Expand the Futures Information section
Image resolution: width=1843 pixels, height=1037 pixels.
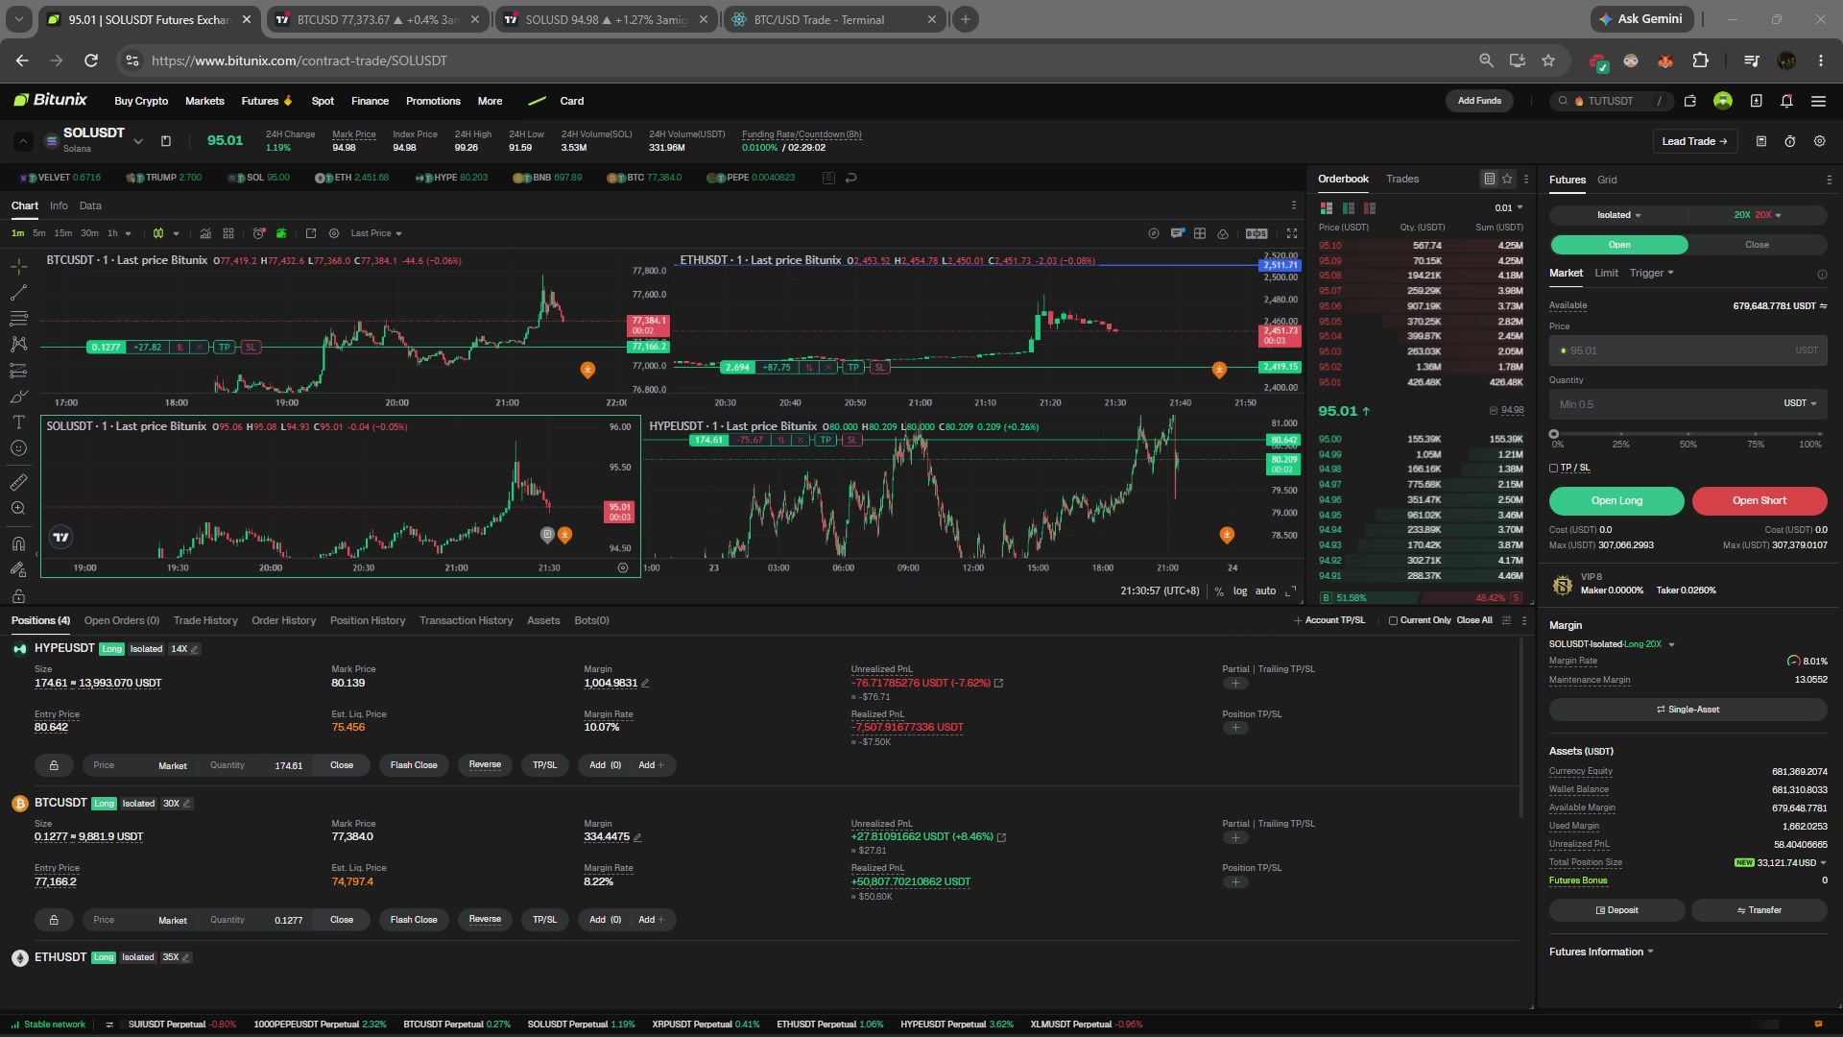[x=1601, y=953]
